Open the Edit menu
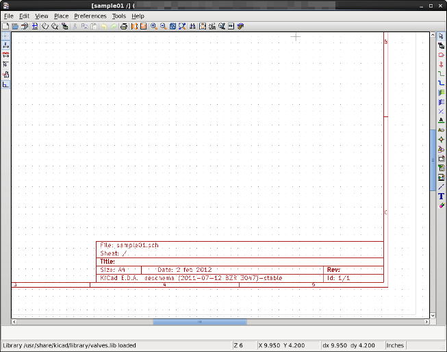The width and height of the screenshot is (447, 352). coord(24,16)
